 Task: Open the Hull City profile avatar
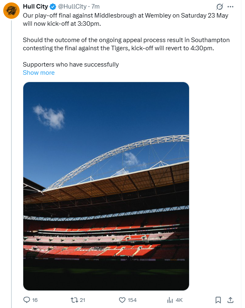click(x=11, y=11)
